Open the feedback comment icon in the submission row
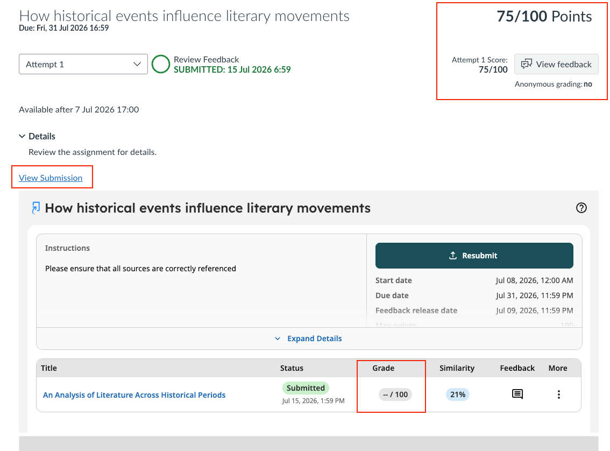This screenshot has height=451, width=610. pyautogui.click(x=517, y=394)
